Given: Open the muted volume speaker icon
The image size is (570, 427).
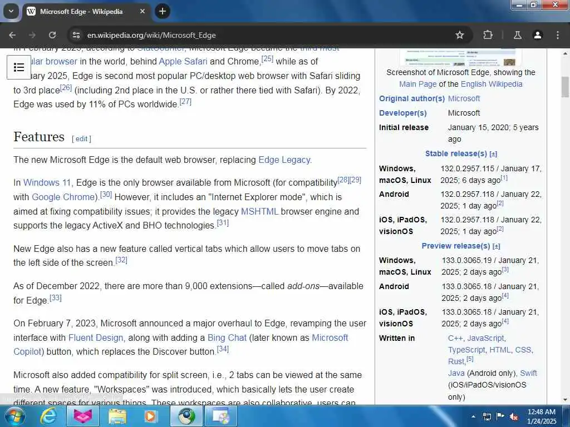Looking at the screenshot, I should click(514, 416).
